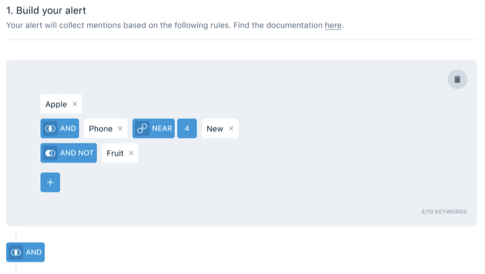Remove the Apple keyword
Screen dimensions: 485x274
click(75, 104)
